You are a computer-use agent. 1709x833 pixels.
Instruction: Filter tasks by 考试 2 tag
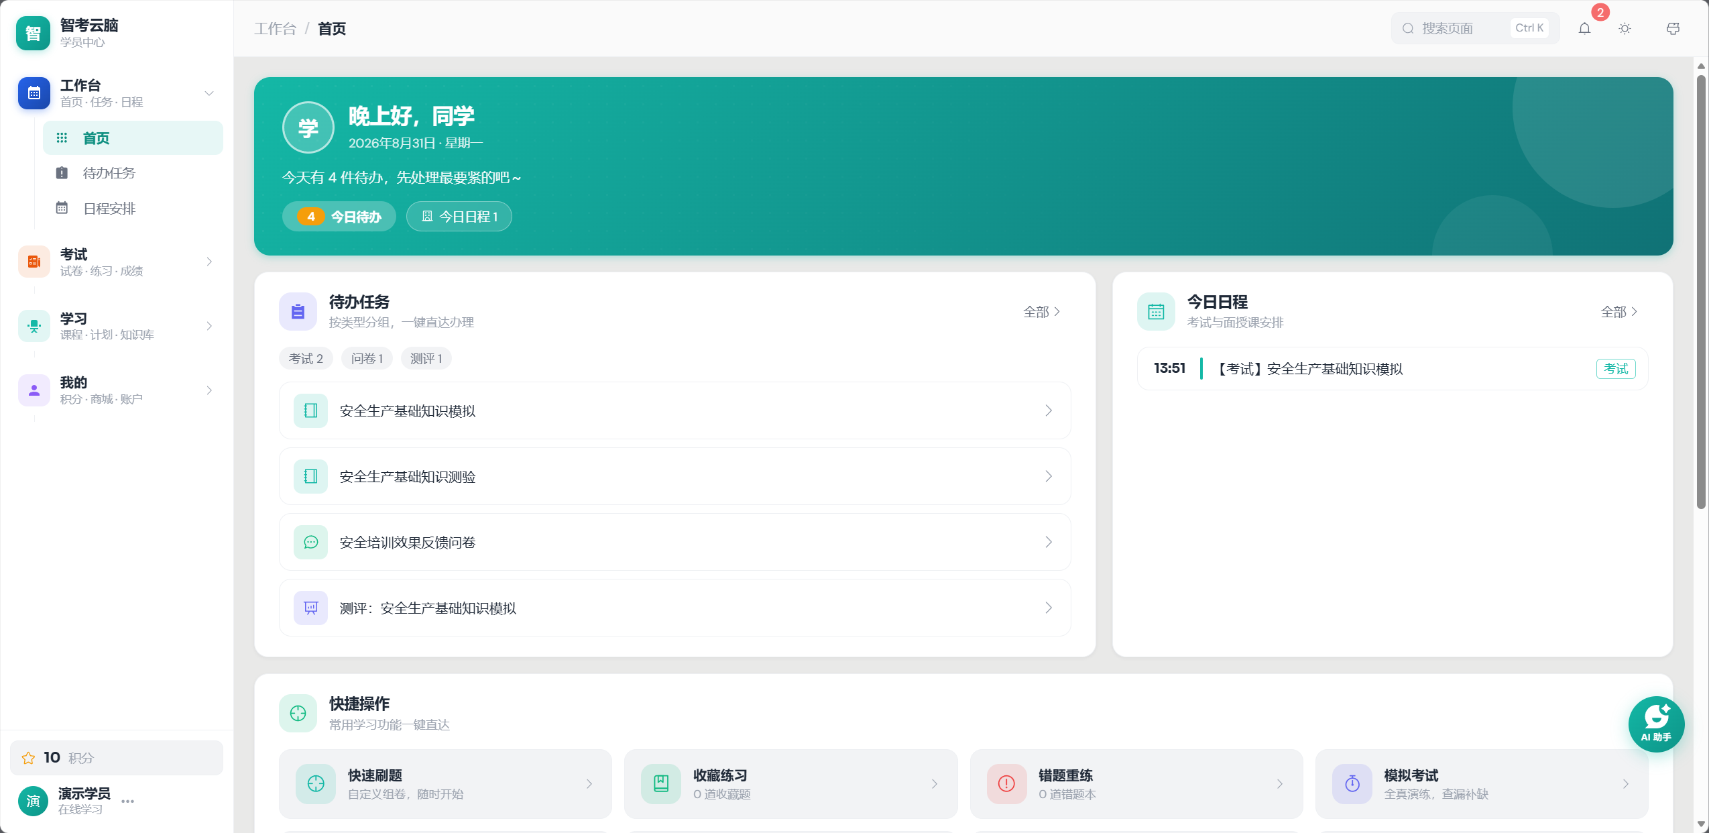click(x=306, y=359)
